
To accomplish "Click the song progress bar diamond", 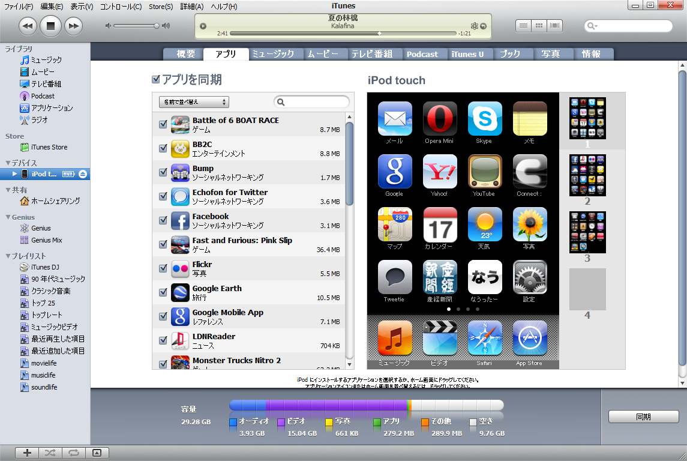I will pos(379,33).
